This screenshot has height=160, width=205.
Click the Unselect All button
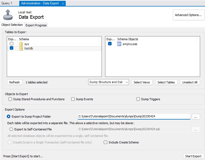pos(190,82)
